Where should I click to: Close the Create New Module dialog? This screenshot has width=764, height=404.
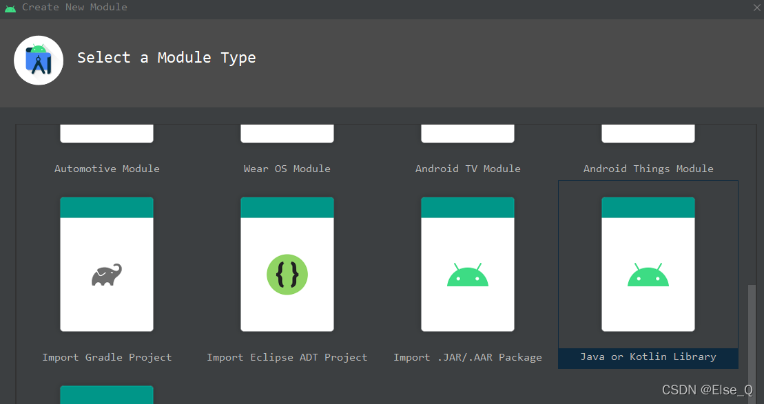pos(756,8)
